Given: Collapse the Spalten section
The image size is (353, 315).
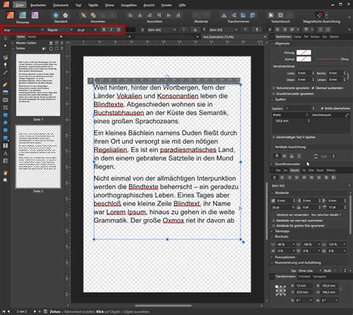Looking at the screenshot, I should [272, 100].
